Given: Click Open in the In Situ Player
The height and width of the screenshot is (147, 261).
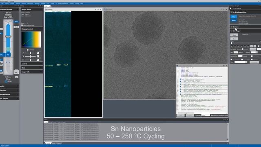Looking at the screenshot, I should click(x=234, y=35).
